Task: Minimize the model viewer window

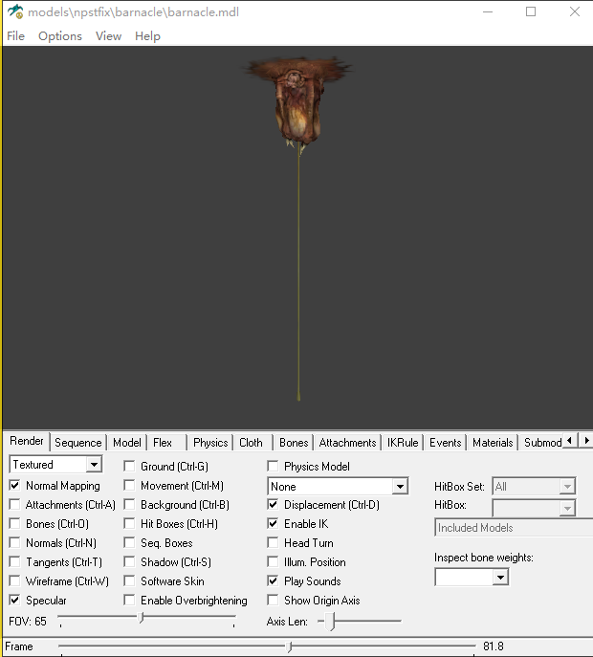Action: point(488,11)
